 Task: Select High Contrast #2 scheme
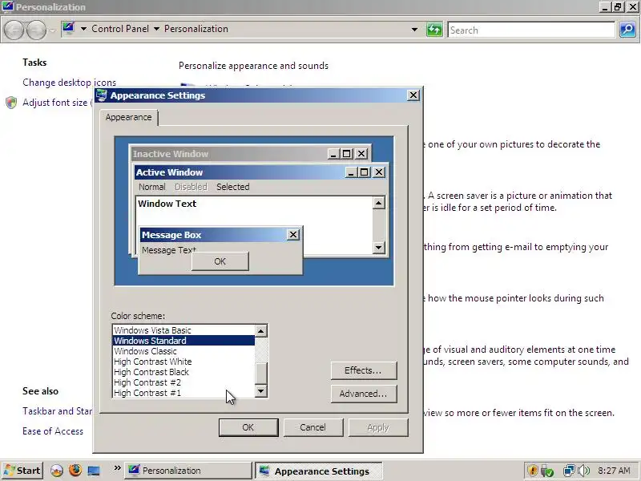(x=183, y=382)
